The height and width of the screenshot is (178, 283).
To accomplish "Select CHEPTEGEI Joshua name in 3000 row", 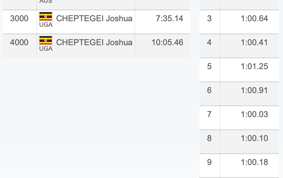I will click(94, 18).
